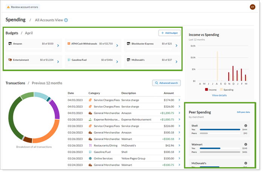The height and width of the screenshot is (173, 263).
Task: Click the Shell merchant info icon
Action: tap(246, 126)
